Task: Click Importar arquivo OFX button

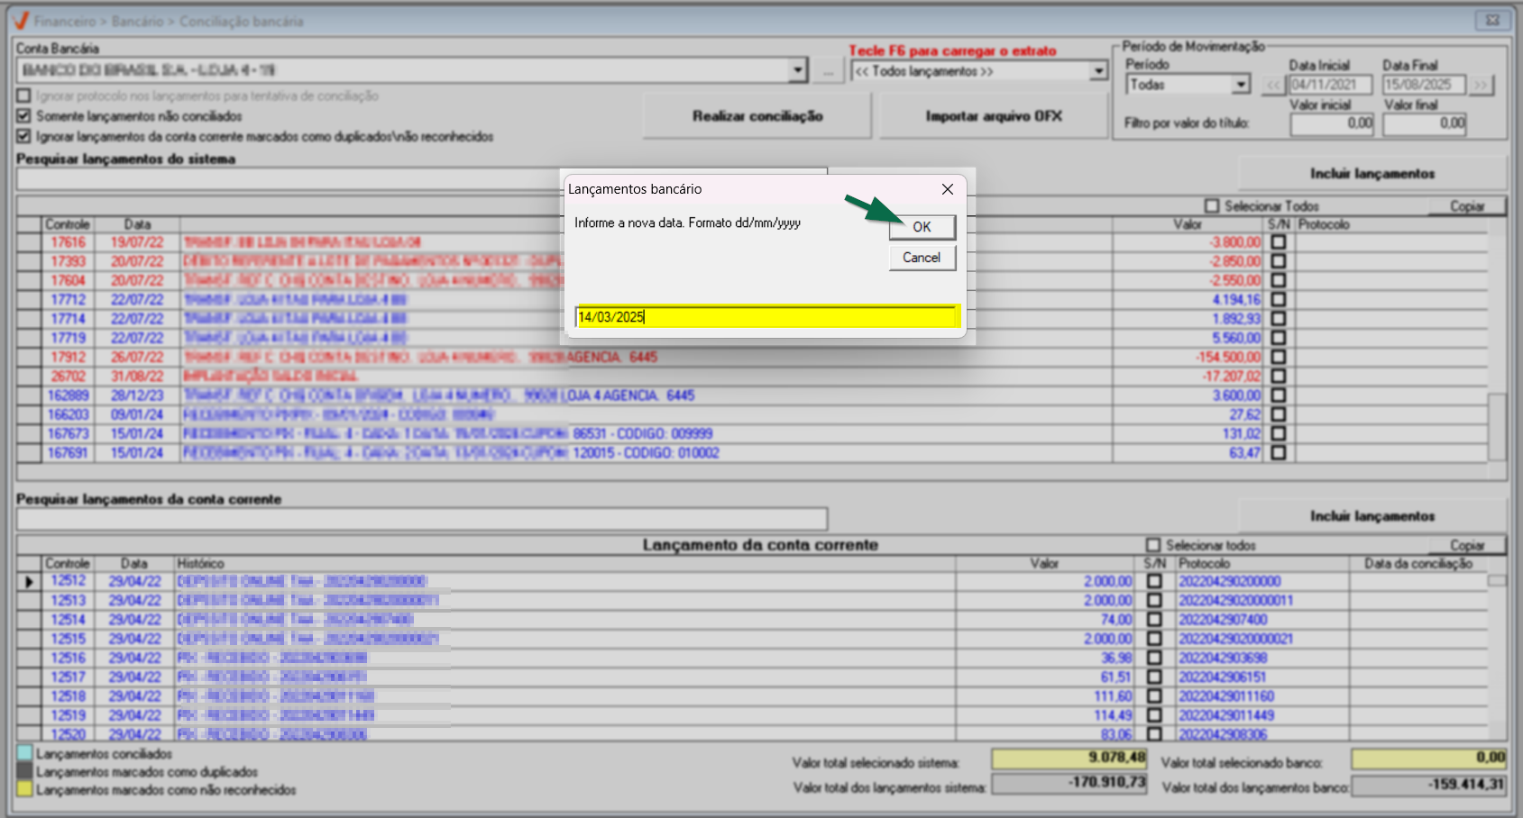Action: click(x=993, y=116)
